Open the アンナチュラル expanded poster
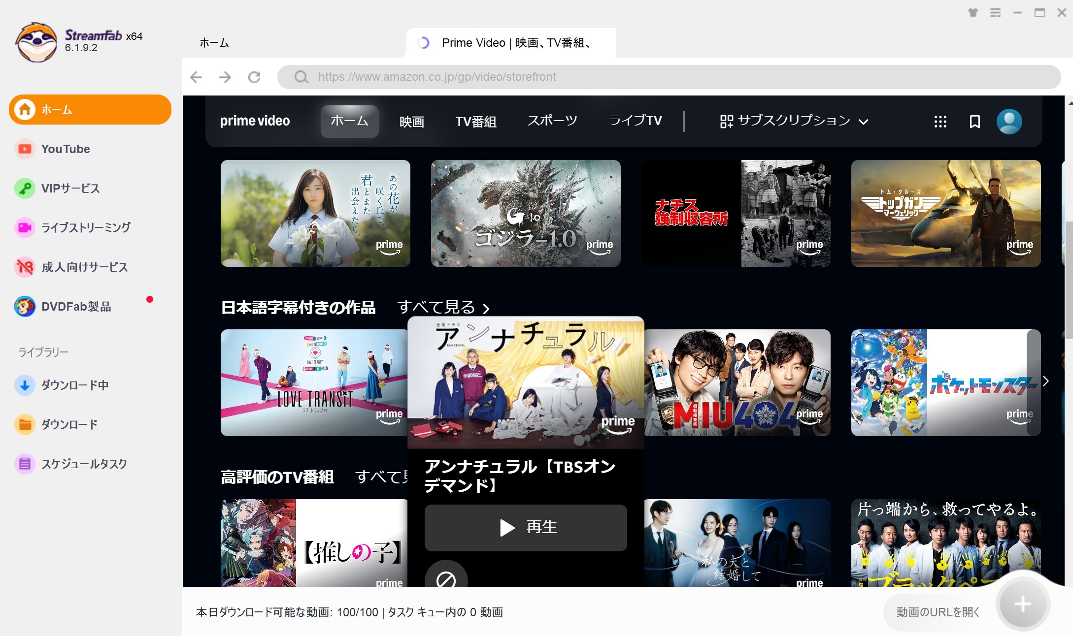1073x636 pixels. click(x=526, y=382)
